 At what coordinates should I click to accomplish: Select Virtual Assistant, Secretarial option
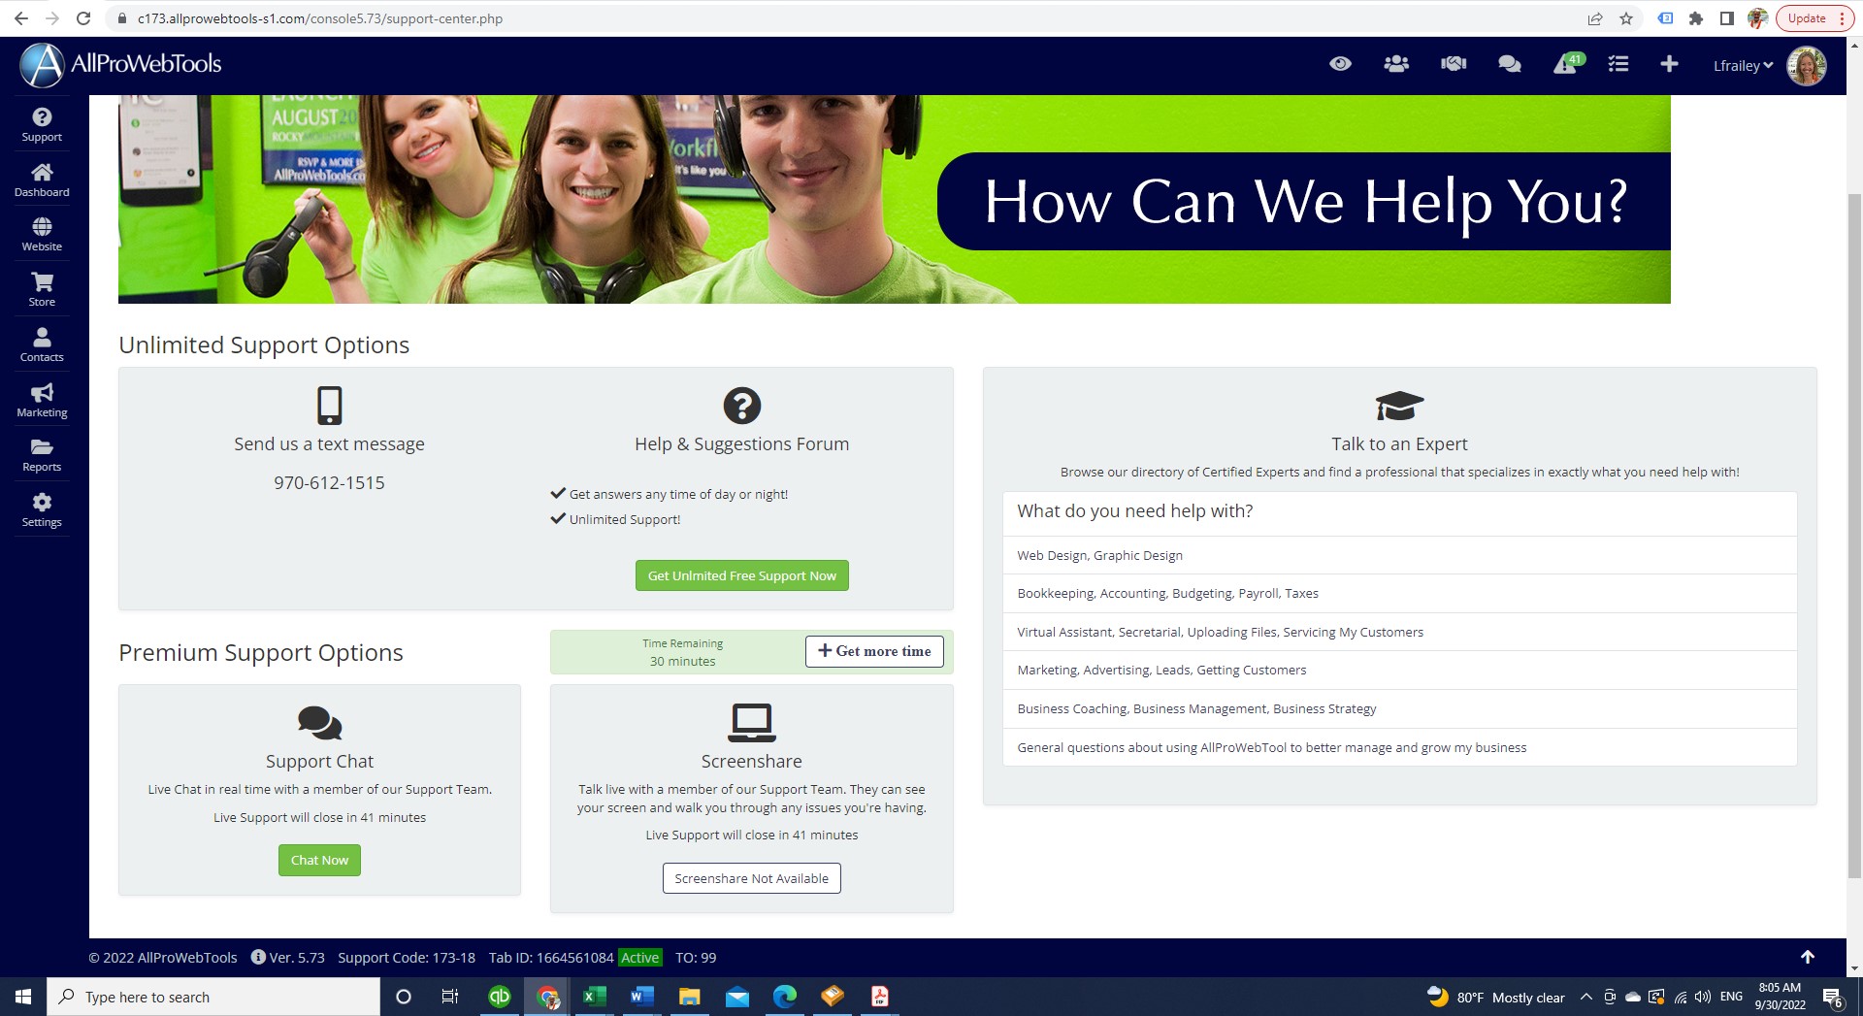[x=1399, y=632]
